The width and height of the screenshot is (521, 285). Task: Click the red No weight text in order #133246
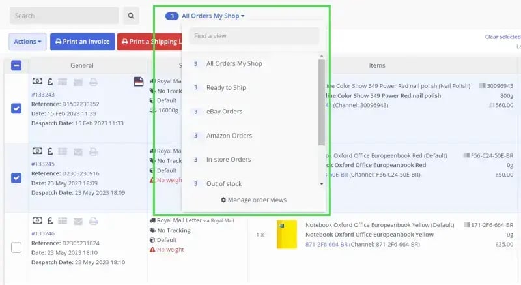pos(171,250)
